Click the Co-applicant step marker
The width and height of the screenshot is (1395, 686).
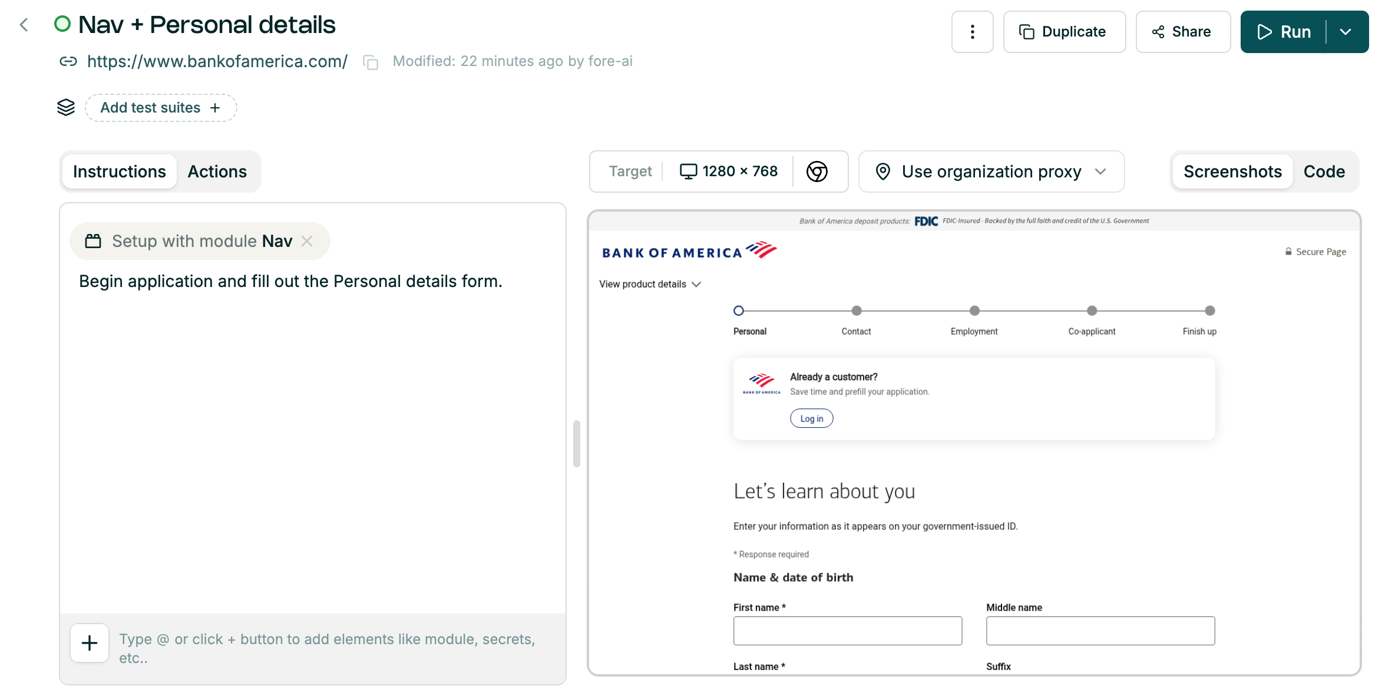tap(1092, 311)
